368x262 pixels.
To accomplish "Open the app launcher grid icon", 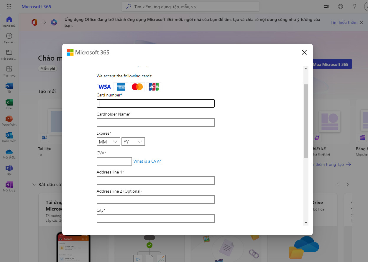I will [9, 6].
